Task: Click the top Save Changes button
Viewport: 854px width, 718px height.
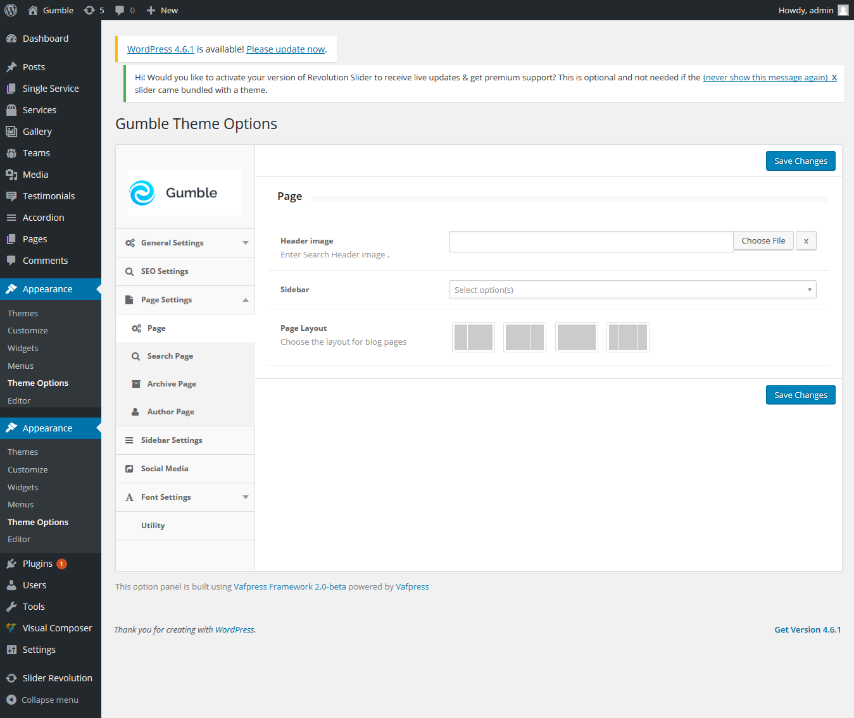Action: click(x=800, y=161)
